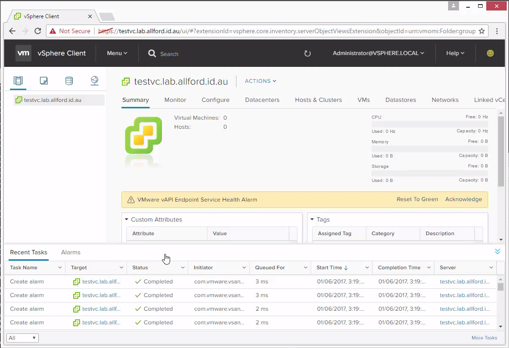509x348 pixels.
Task: Open Networking inventory view icon
Action: 95,81
